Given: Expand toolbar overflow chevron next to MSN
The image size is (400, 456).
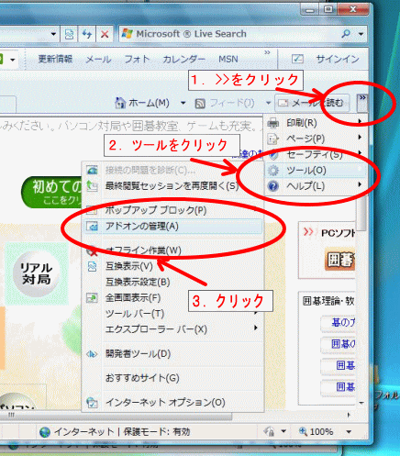Looking at the screenshot, I should (x=267, y=52).
